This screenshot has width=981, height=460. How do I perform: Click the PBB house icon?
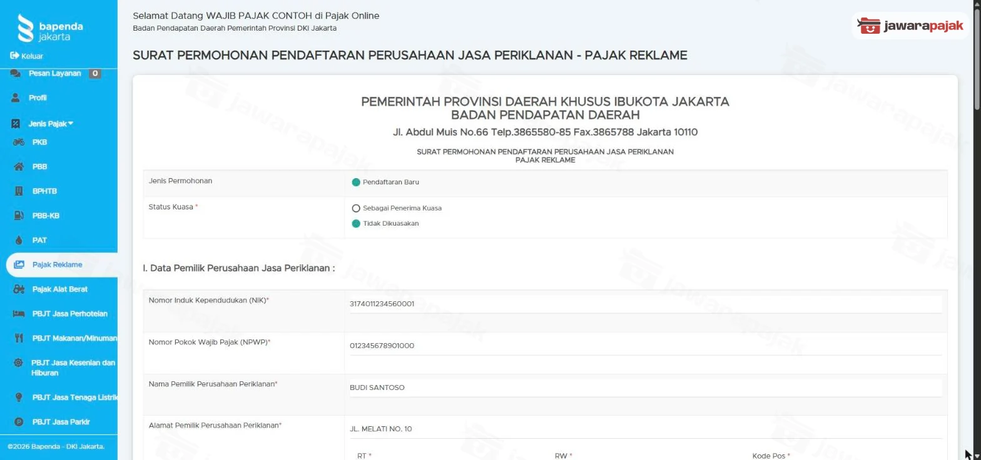point(19,166)
